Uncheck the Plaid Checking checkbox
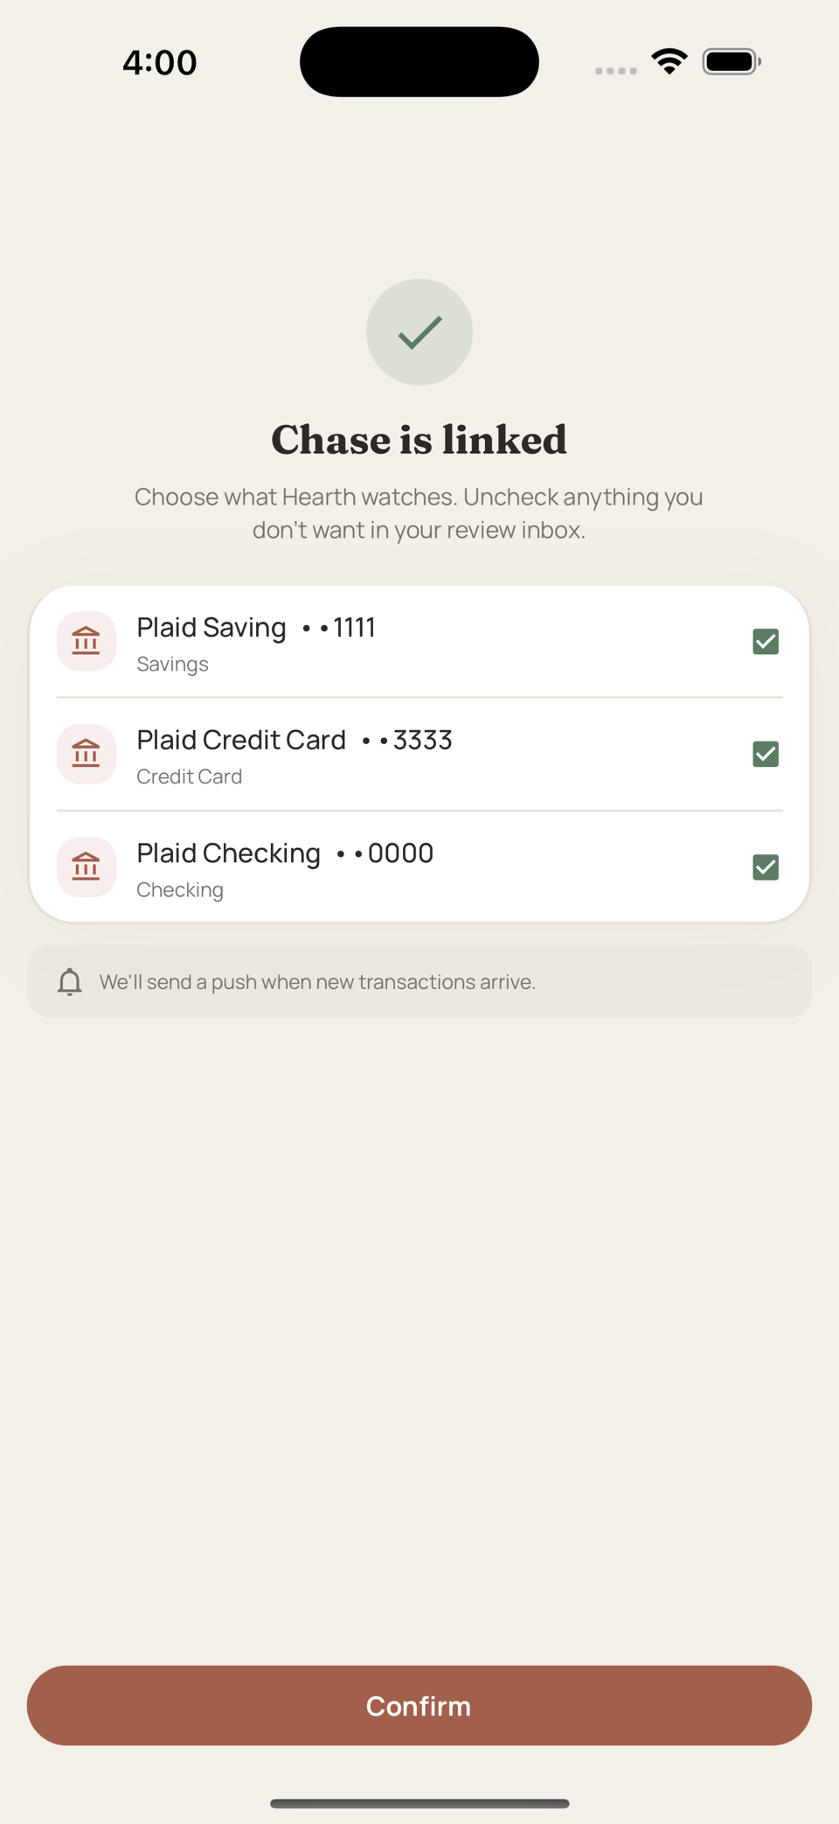This screenshot has width=839, height=1824. 766,867
